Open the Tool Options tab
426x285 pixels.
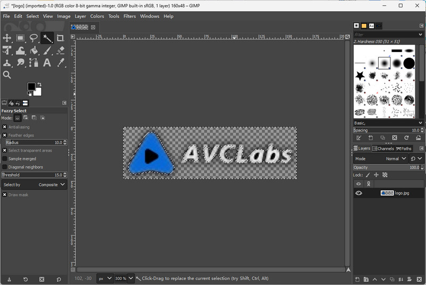(x=4, y=103)
